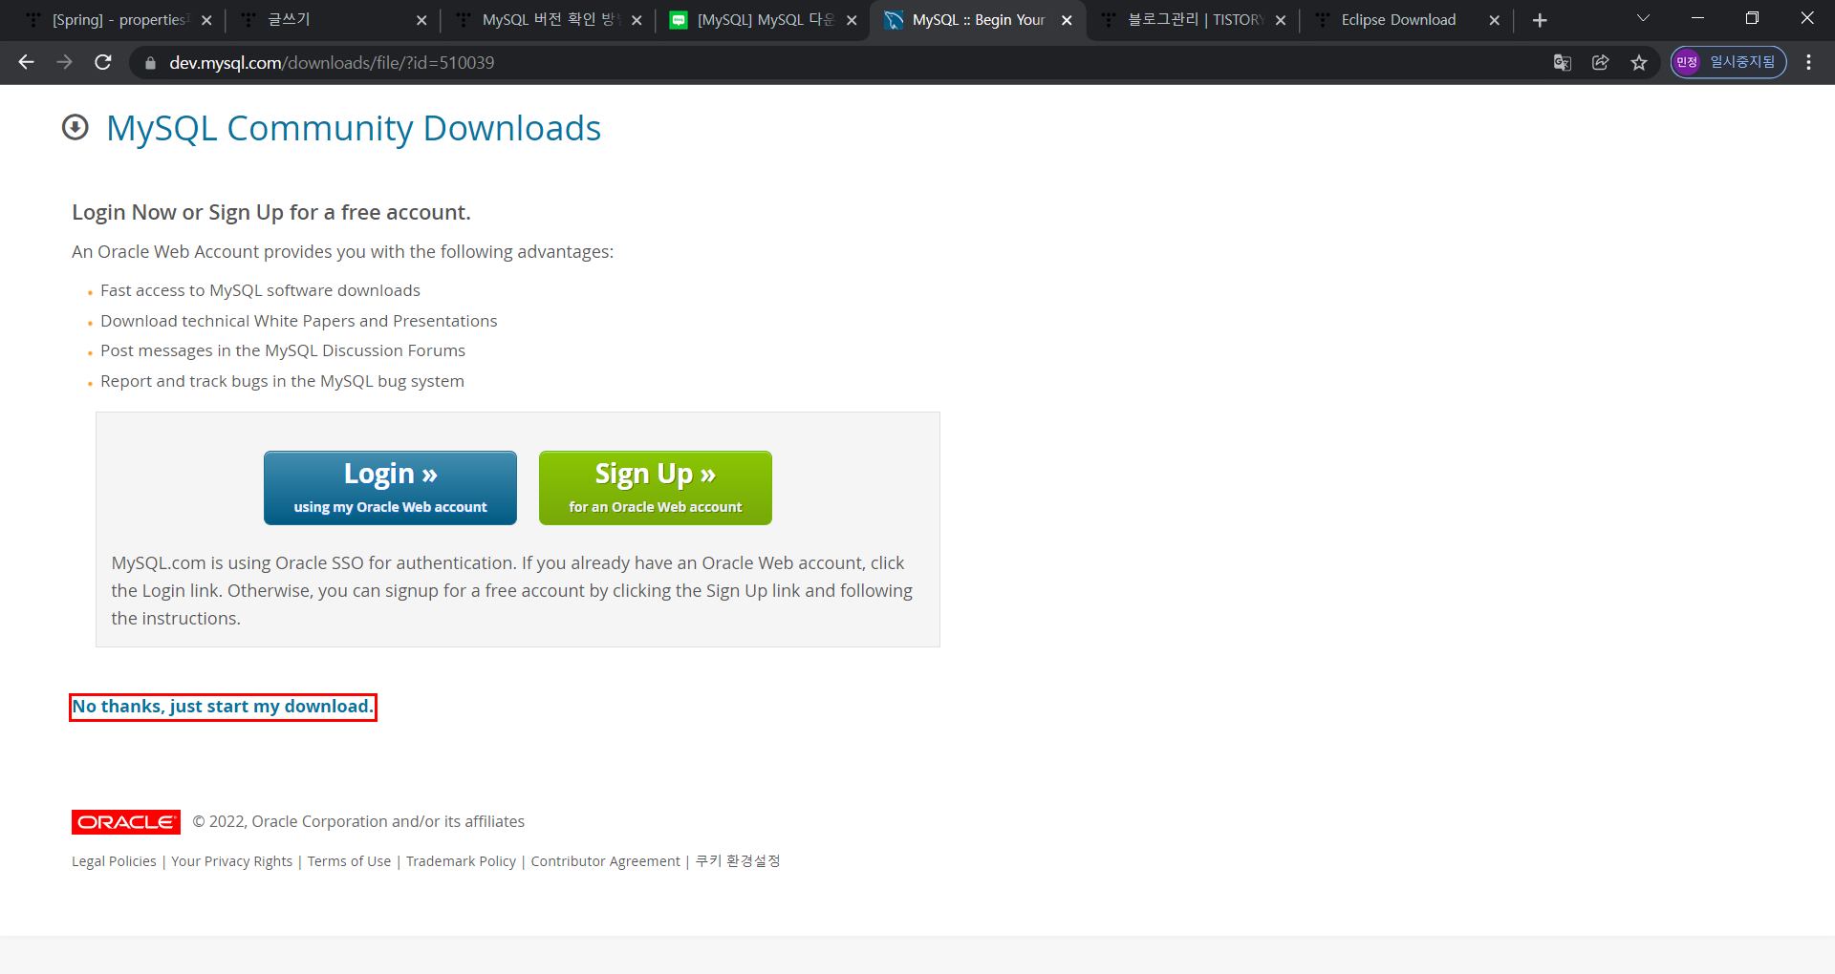1835x974 pixels.
Task: Click Login using my Oracle Web account
Action: [390, 488]
